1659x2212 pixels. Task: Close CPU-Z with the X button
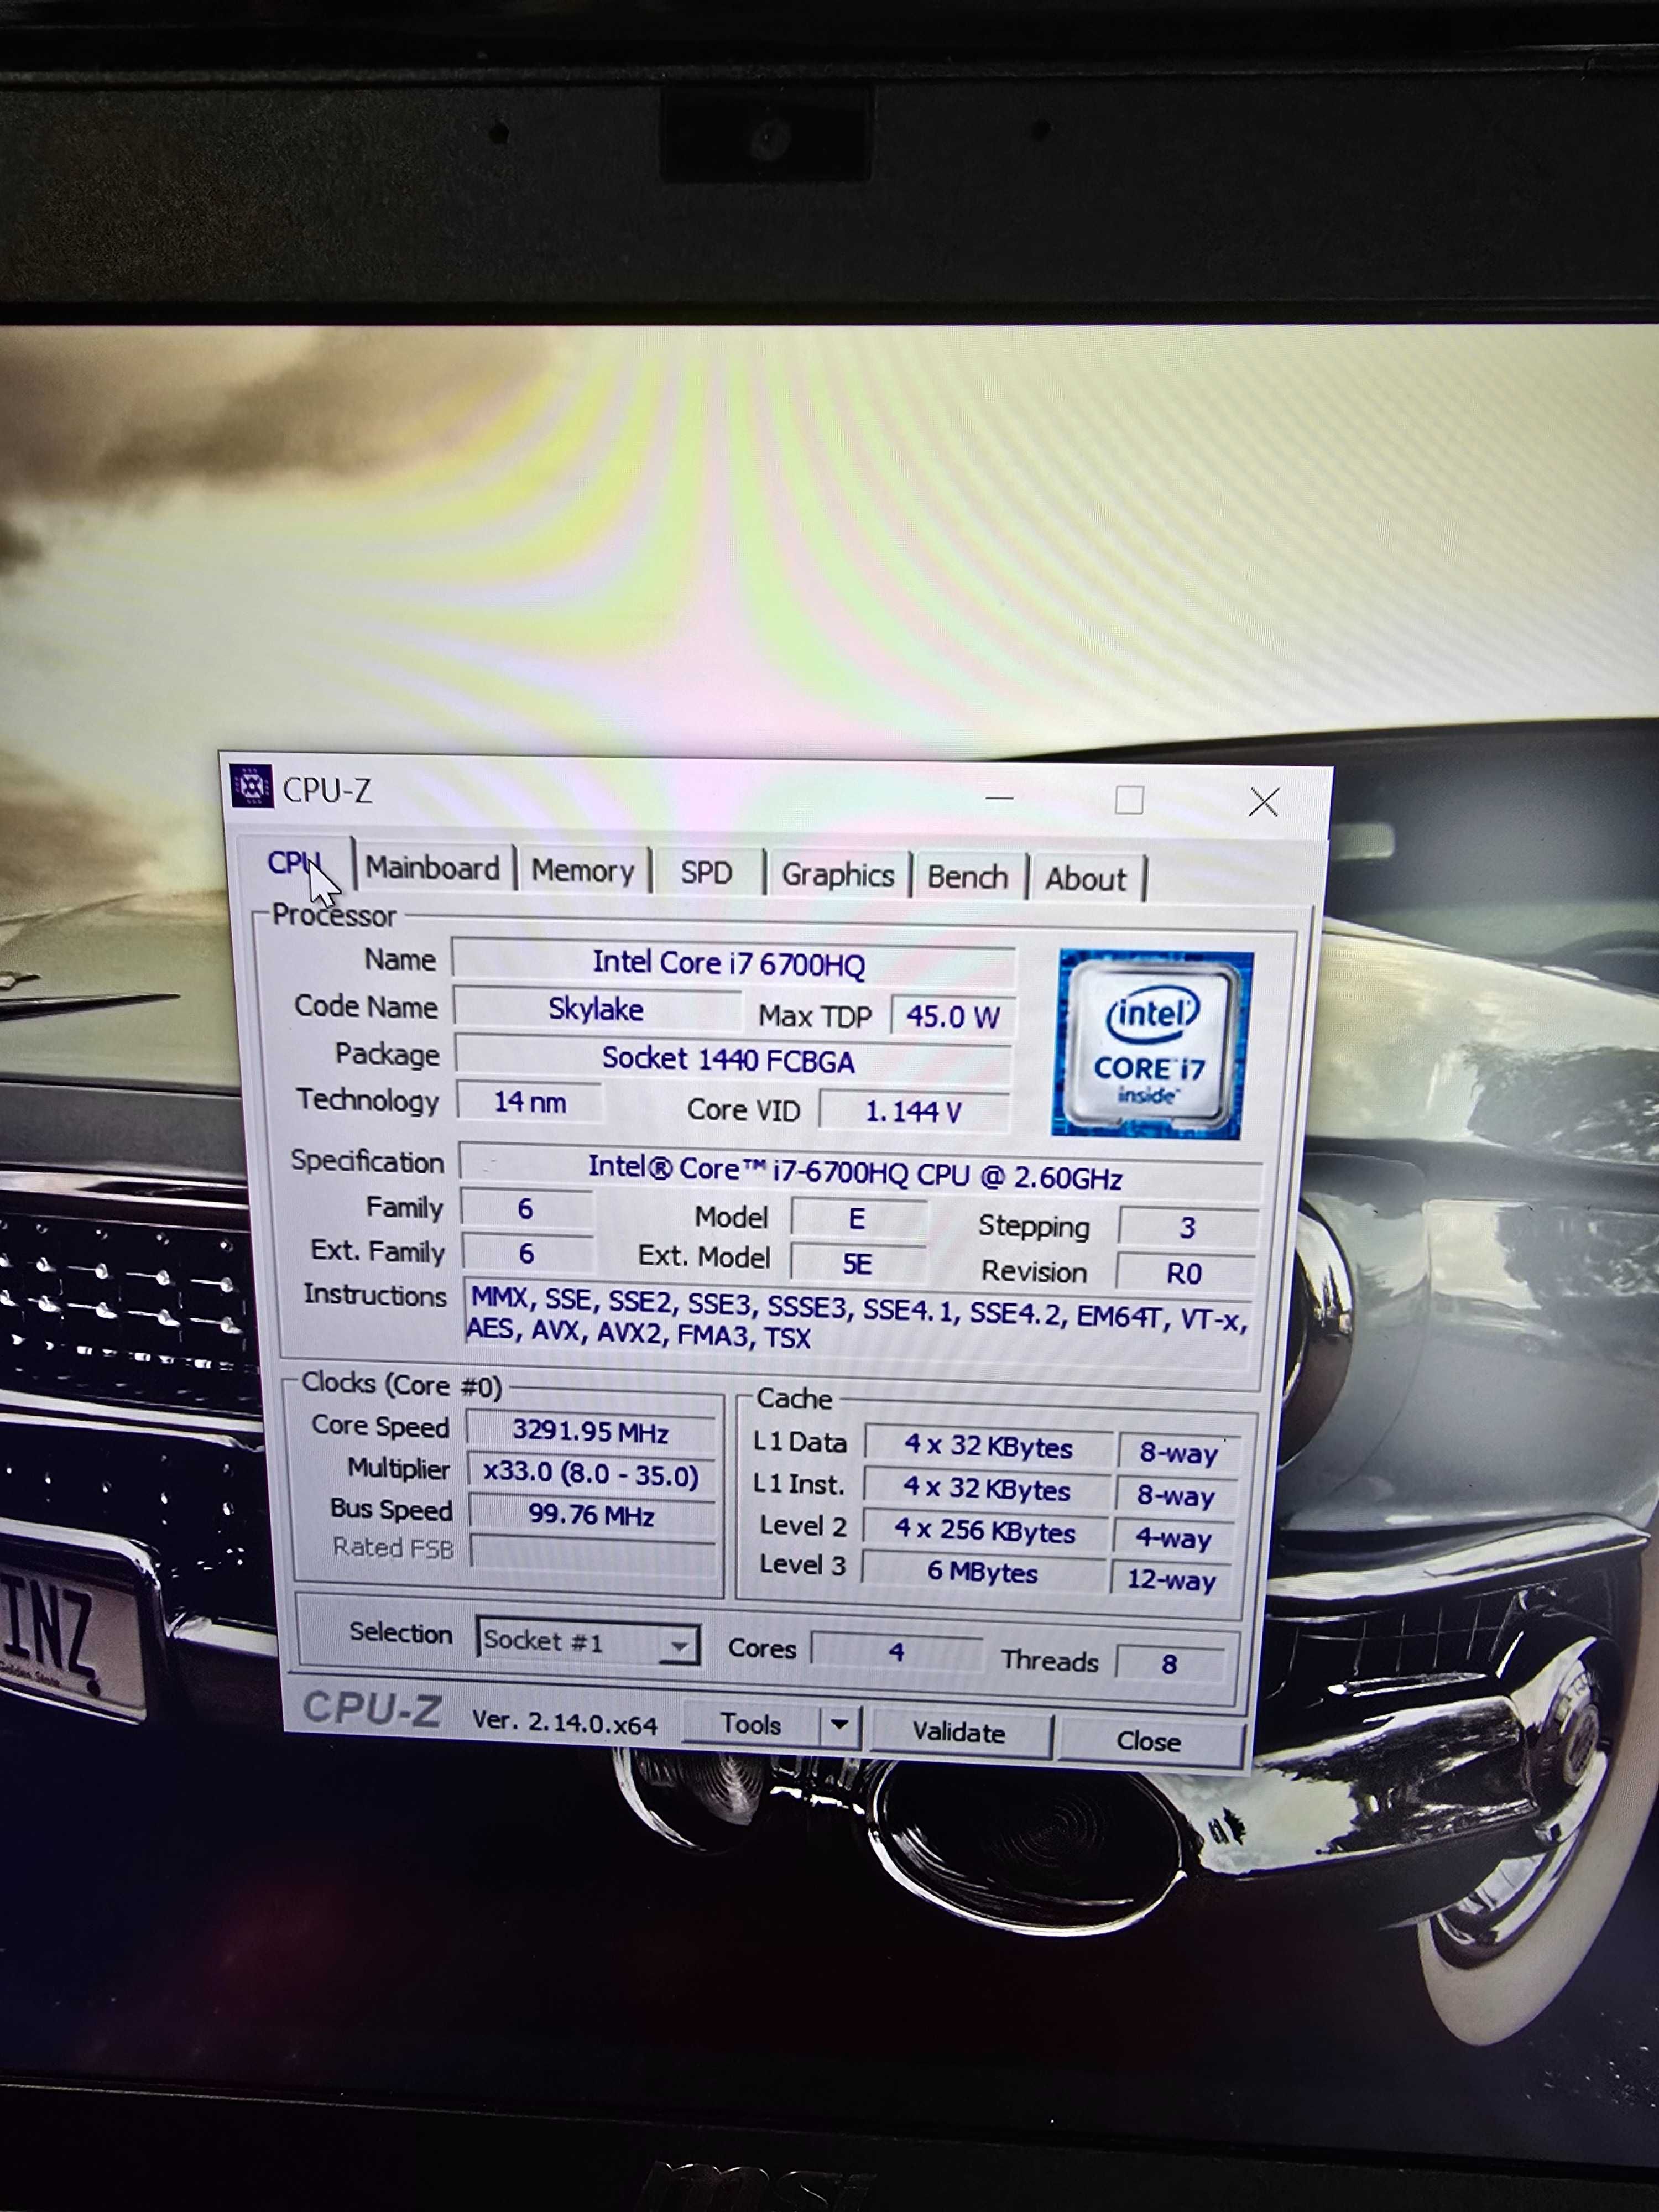tap(1264, 802)
